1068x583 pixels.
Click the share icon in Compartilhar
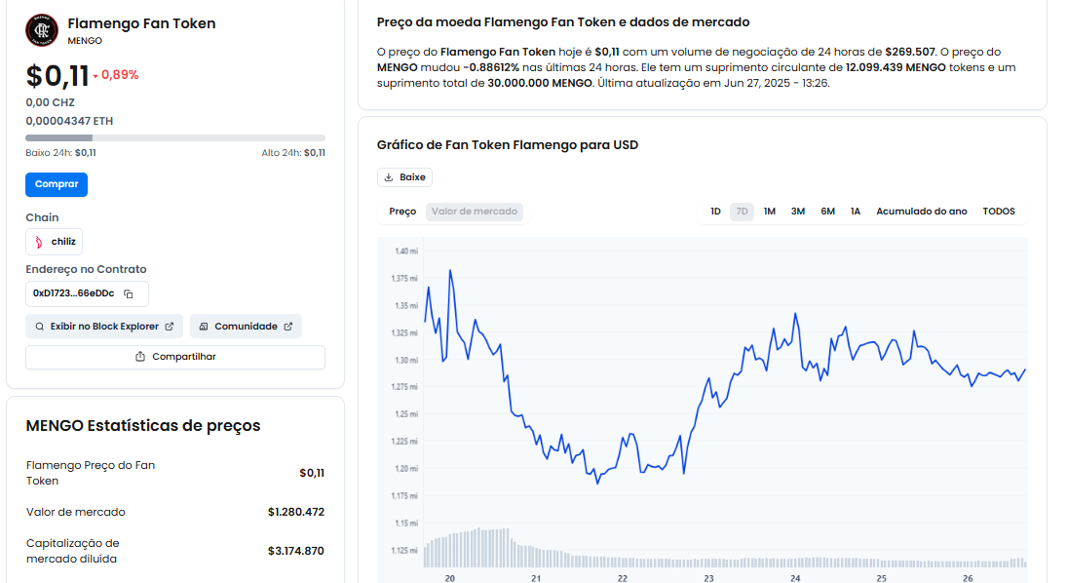(x=140, y=357)
